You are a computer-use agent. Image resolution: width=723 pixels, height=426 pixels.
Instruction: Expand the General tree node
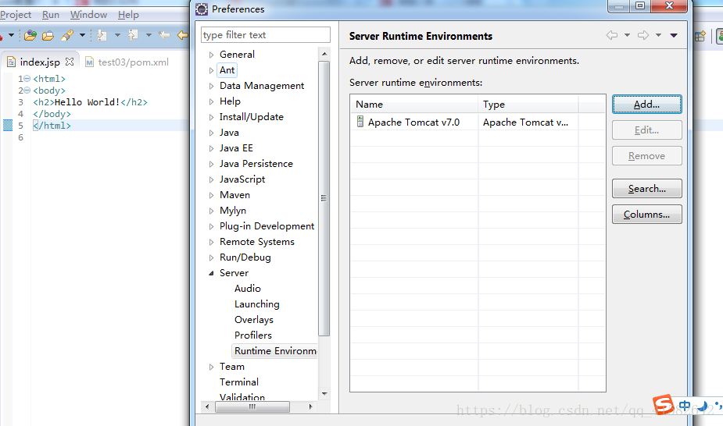pyautogui.click(x=211, y=55)
